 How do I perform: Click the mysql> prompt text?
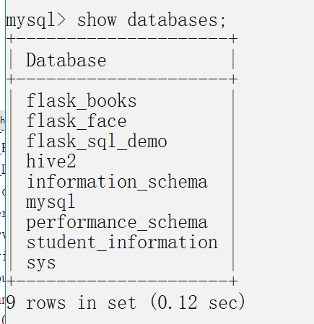35,20
